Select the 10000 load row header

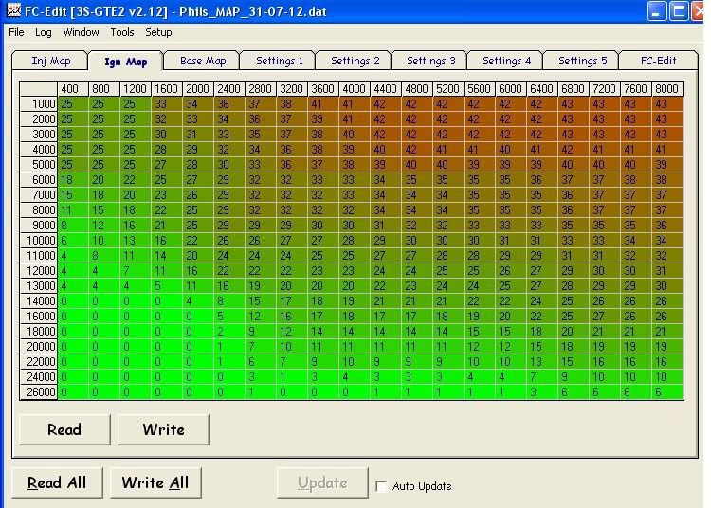39,241
